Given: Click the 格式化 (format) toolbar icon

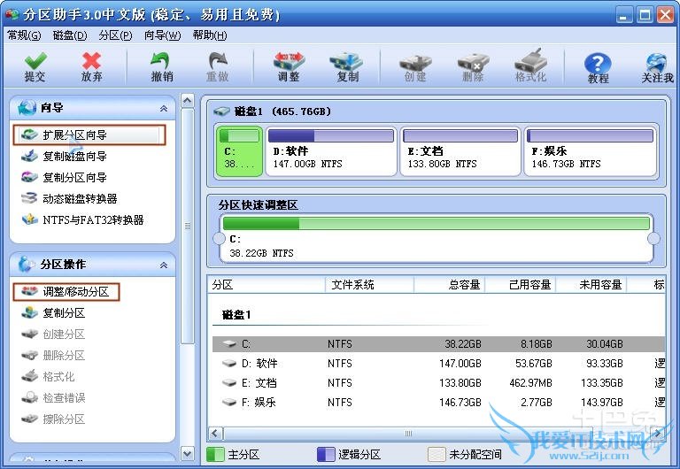Looking at the screenshot, I should click(x=530, y=65).
